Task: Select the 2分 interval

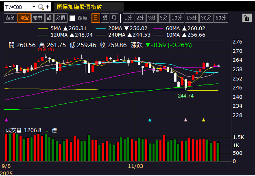Action: (x=140, y=18)
